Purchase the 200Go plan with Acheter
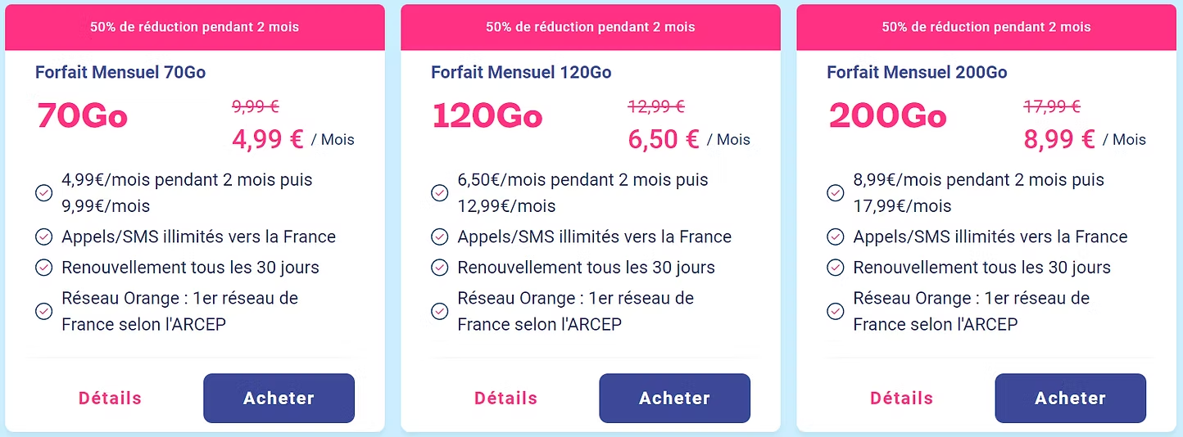1183x437 pixels. tap(1070, 399)
